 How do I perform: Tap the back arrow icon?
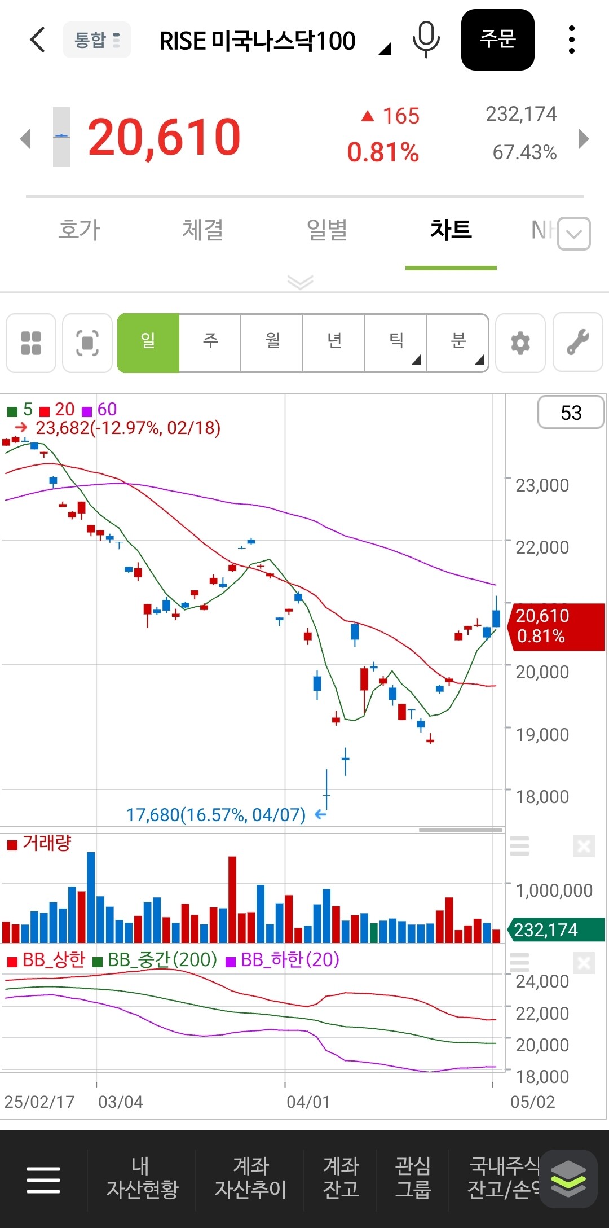[37, 40]
